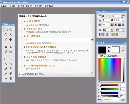The image size is (130, 104).
Task: Click the 이미지 파일 변환하기 link
Action: tap(36, 57)
